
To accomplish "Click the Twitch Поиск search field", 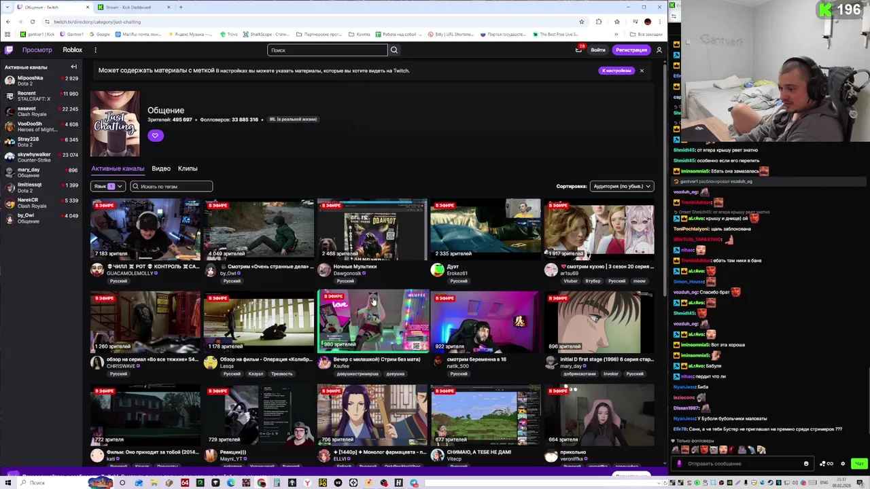I will click(x=327, y=50).
